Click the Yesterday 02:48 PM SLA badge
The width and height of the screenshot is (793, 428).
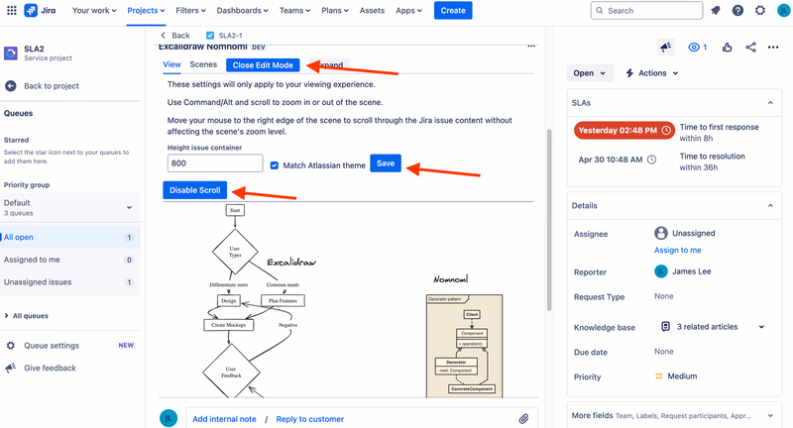point(624,131)
